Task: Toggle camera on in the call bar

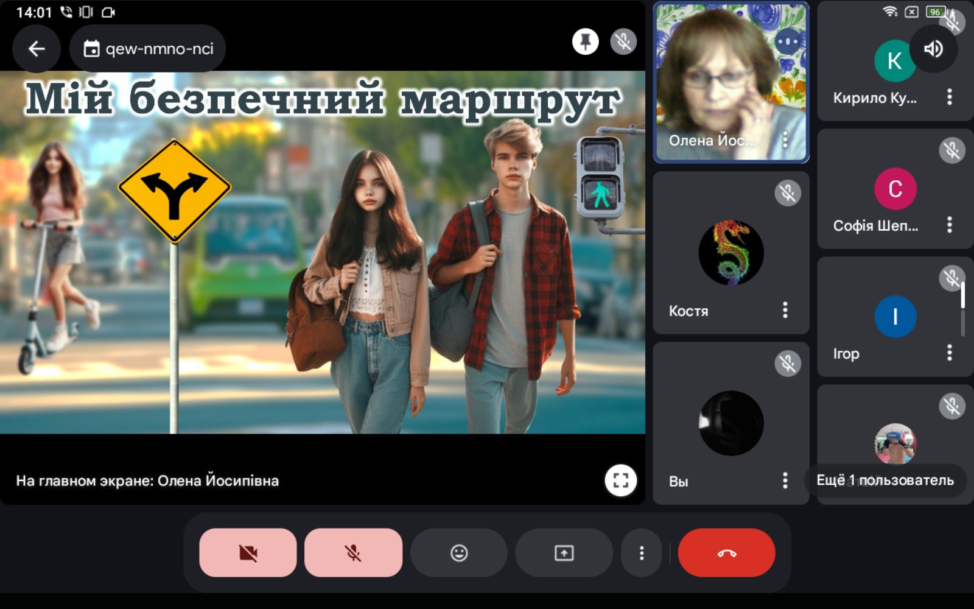Action: pos(248,553)
